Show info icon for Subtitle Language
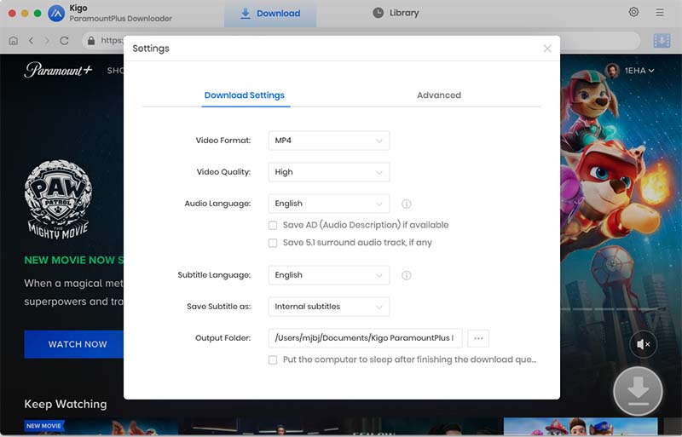 click(x=407, y=275)
